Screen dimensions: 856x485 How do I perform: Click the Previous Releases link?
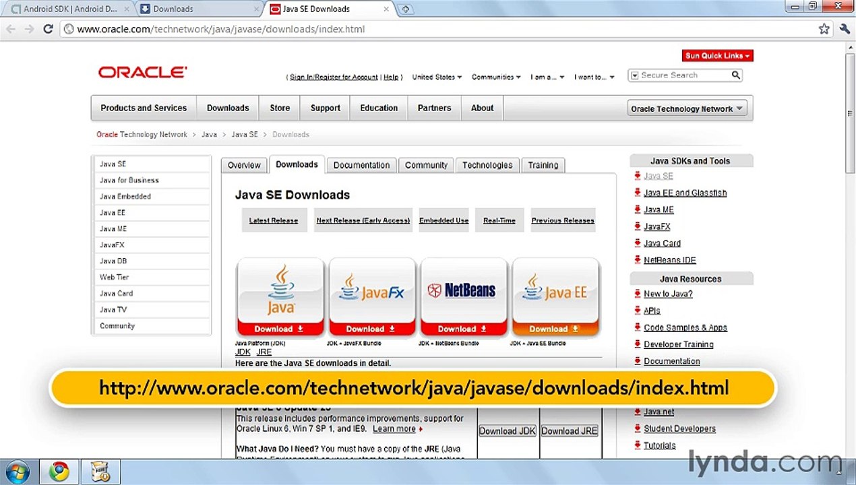[x=563, y=220]
